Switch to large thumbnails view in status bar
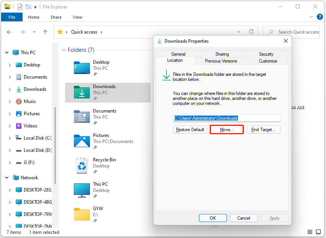Viewport: 326px width, 238px height. 319,232
